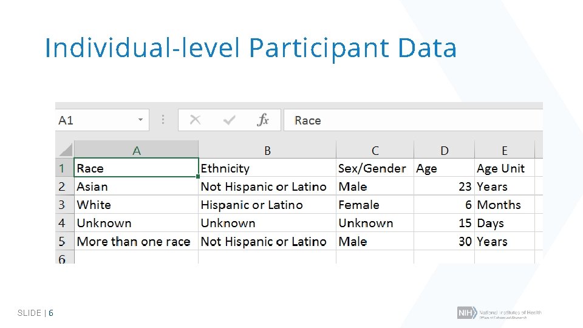
Task: Click the age value 6
Action: point(445,205)
